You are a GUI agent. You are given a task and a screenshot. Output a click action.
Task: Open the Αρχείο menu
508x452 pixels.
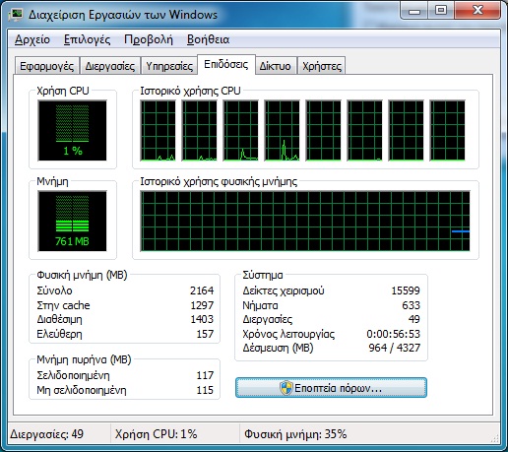point(32,39)
